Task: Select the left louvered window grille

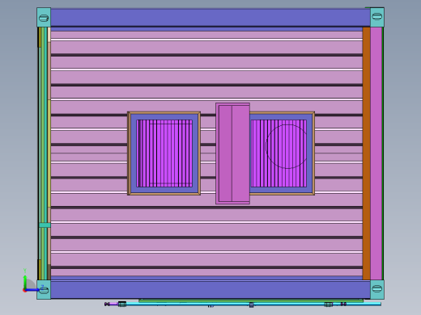Action: coord(164,153)
